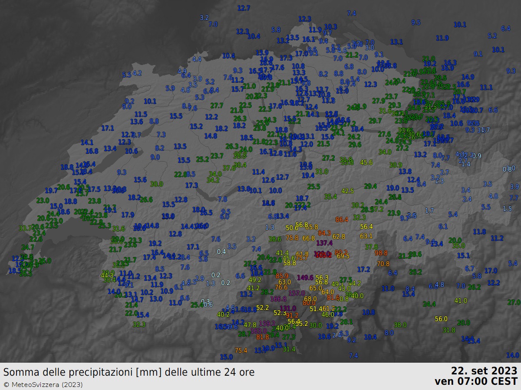Select the '63.1' precipitation value
Screen dimensions: 521x390
[366, 236]
